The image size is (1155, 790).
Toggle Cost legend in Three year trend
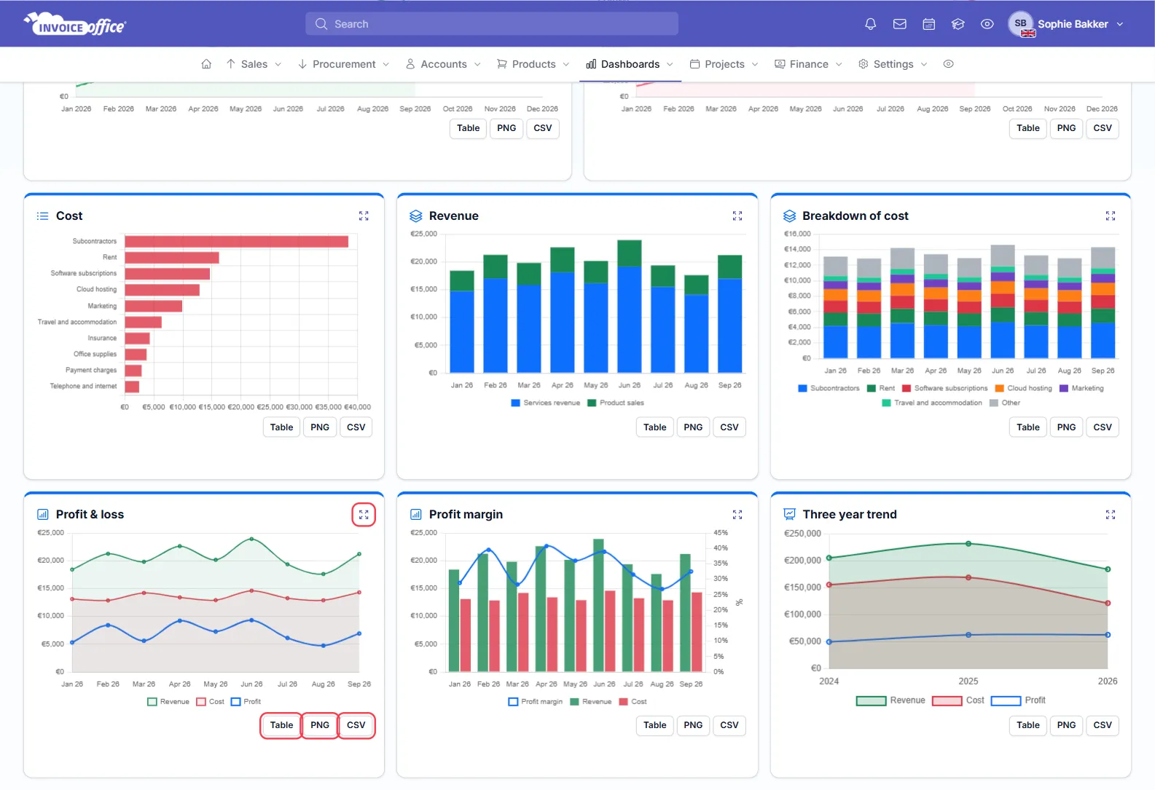(958, 700)
